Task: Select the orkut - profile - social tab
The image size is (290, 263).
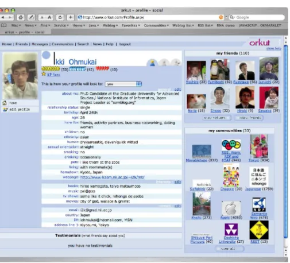Action: pos(25,32)
